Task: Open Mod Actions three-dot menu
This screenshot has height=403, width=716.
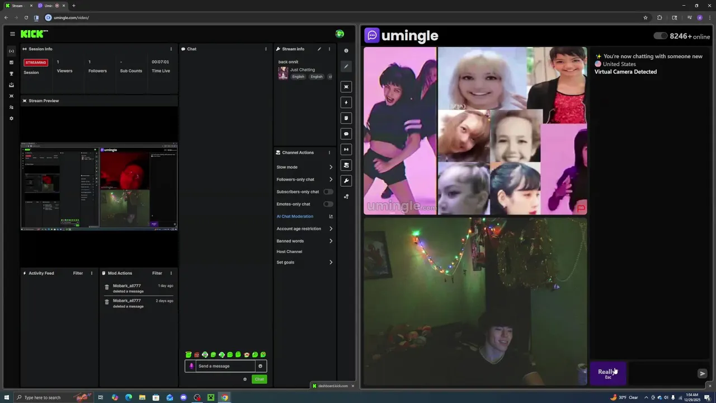Action: (x=171, y=273)
